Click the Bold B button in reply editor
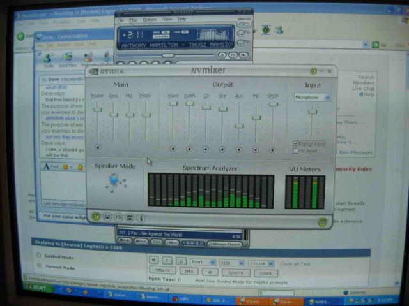This screenshot has height=306, width=409. pyautogui.click(x=154, y=259)
